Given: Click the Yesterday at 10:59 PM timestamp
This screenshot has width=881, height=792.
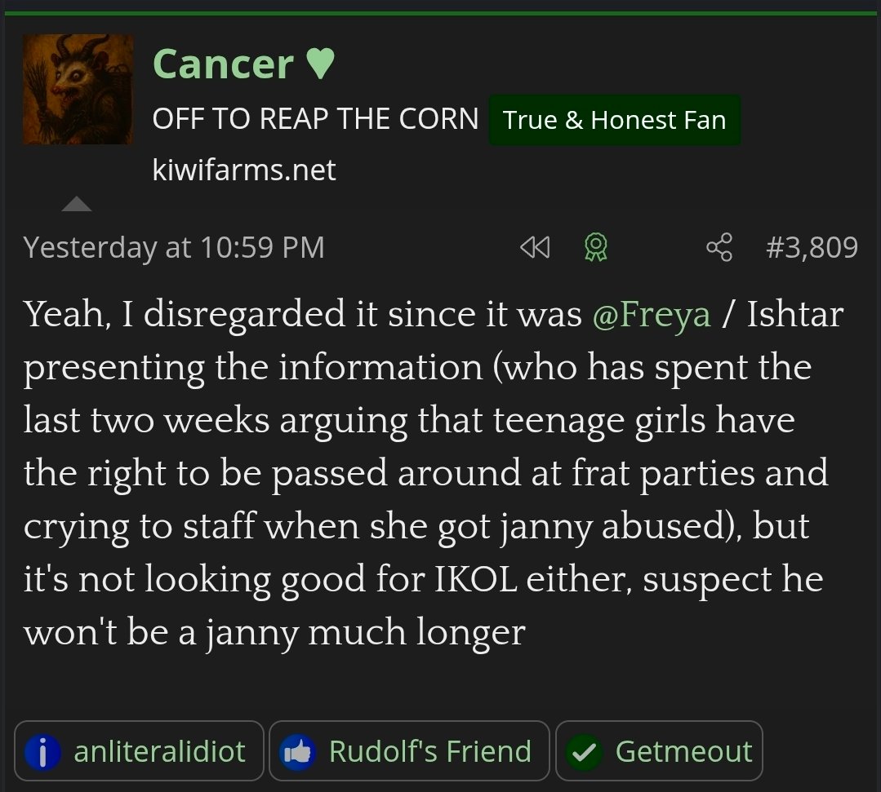Looking at the screenshot, I should click(x=174, y=247).
